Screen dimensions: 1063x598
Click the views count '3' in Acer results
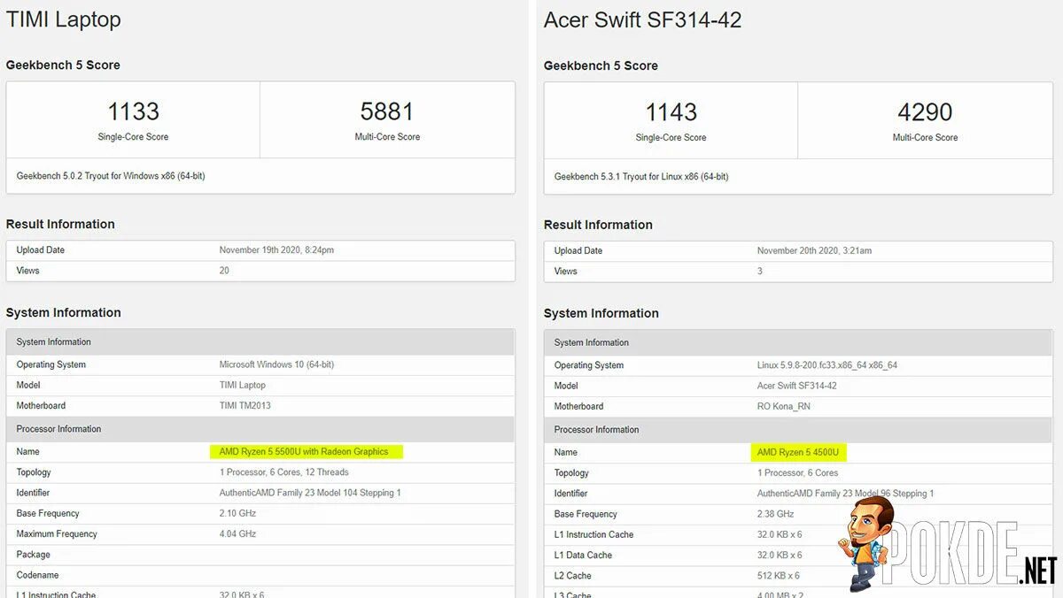point(760,272)
